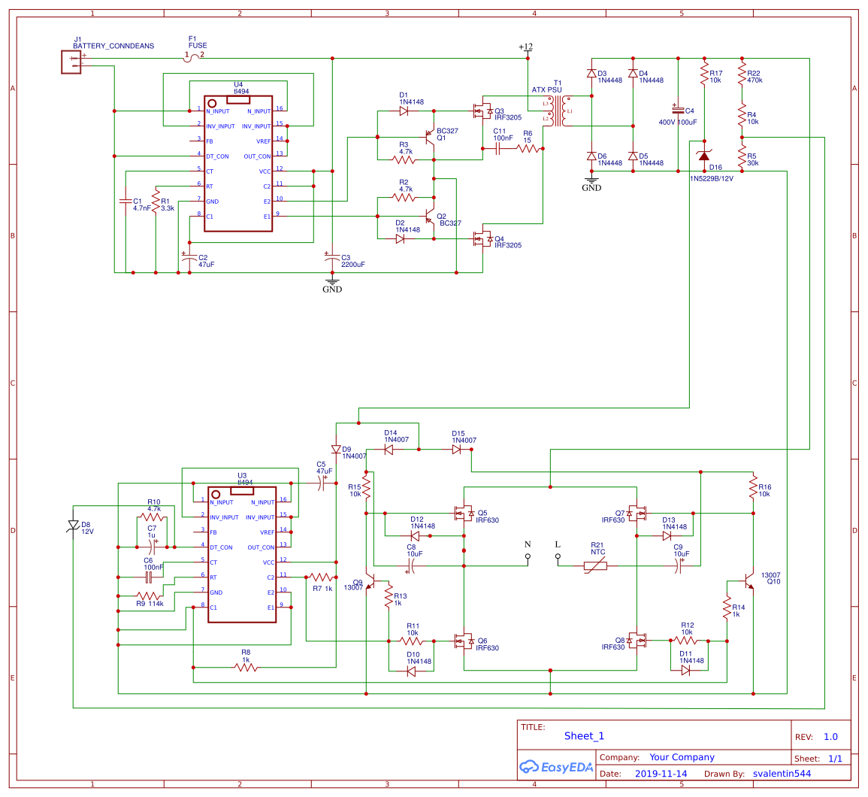Click the Sheet_1 title text
Image resolution: width=868 pixels, height=797 pixels.
pos(584,735)
